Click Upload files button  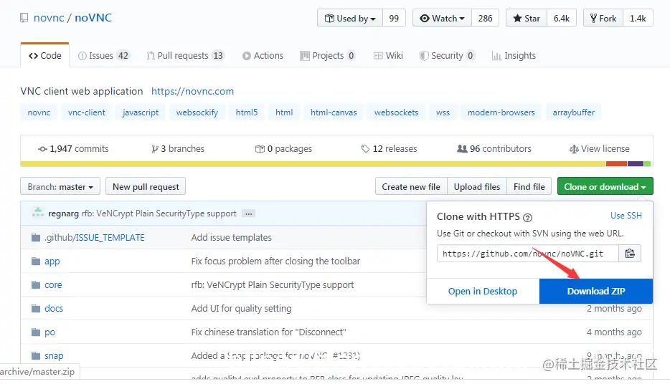tap(477, 186)
